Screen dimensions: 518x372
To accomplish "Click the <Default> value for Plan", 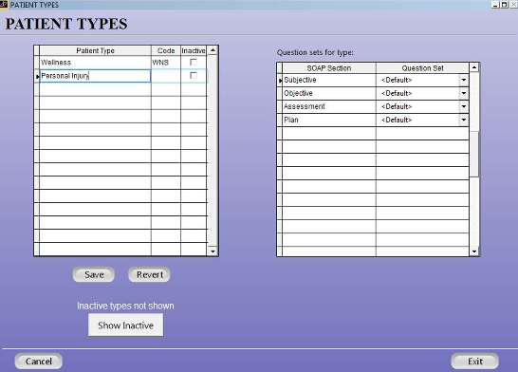I will [397, 120].
